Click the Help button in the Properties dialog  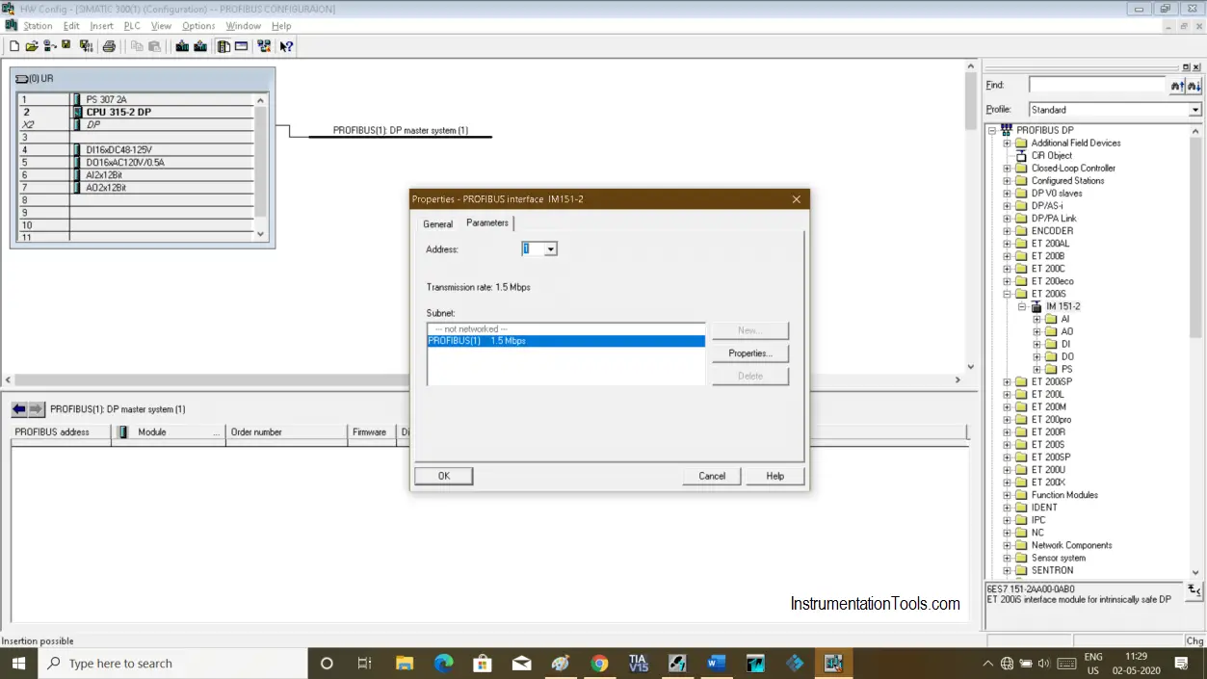775,476
